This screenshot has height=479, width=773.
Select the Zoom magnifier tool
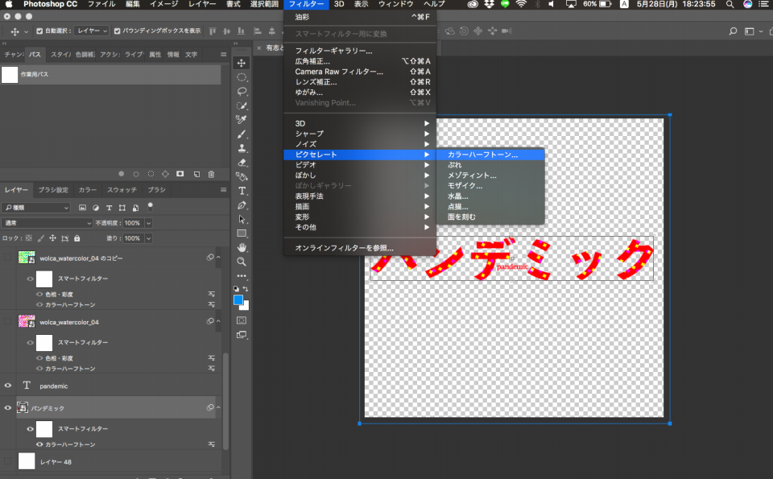[242, 262]
